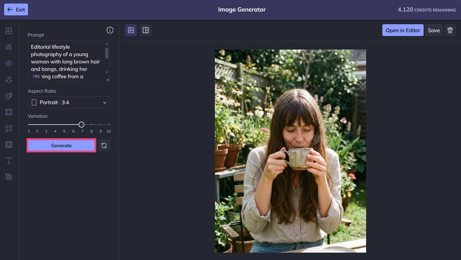Click the 4,120 credits remaining text
The image size is (461, 260).
[427, 10]
